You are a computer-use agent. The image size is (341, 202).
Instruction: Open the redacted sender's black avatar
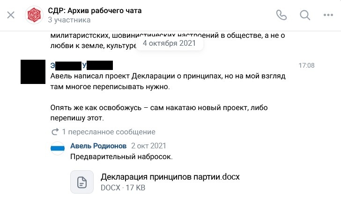[33, 71]
